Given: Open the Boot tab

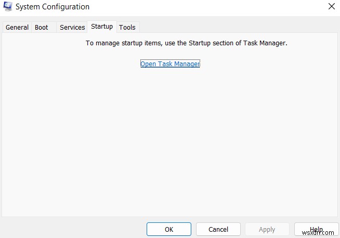Looking at the screenshot, I should [42, 27].
